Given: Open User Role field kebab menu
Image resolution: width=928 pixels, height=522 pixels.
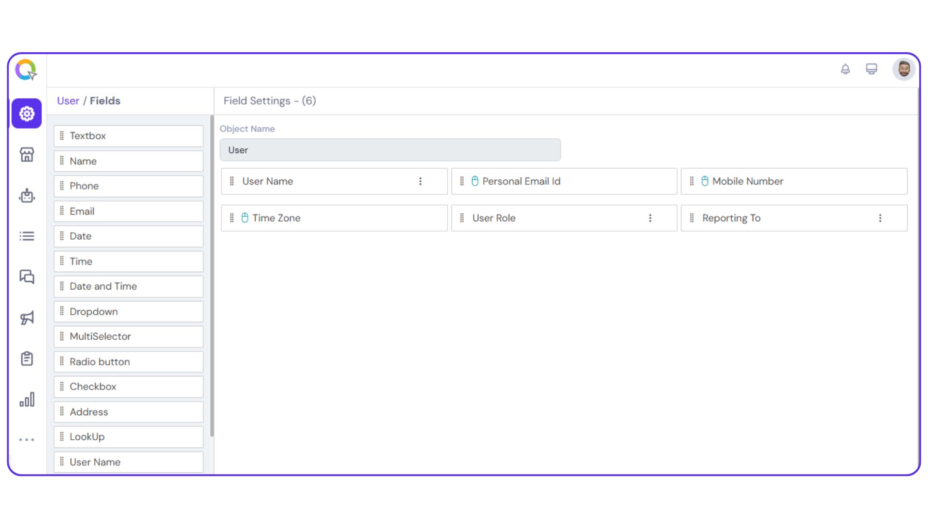Looking at the screenshot, I should click(x=650, y=218).
